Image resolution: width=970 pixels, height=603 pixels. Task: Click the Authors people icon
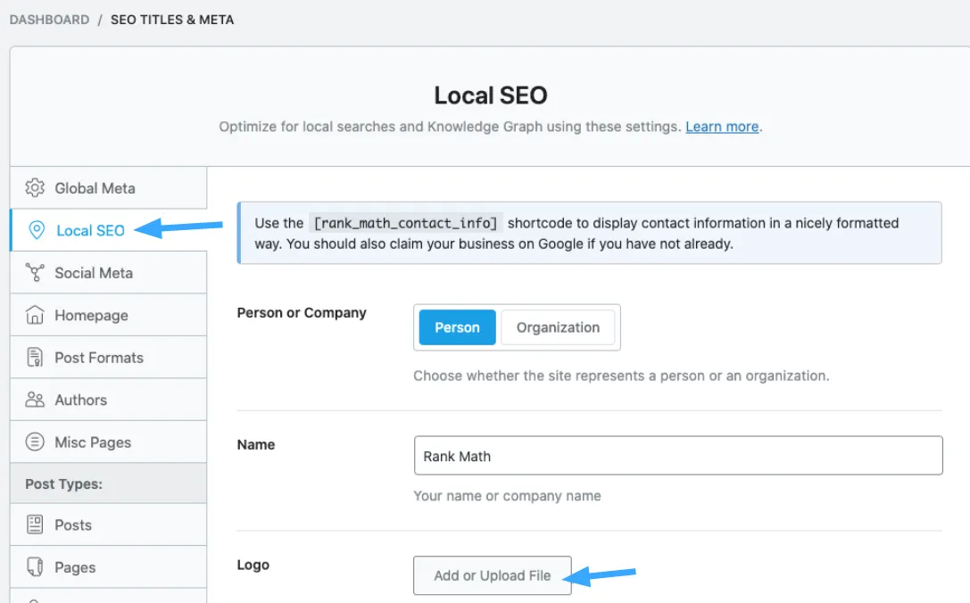point(35,400)
